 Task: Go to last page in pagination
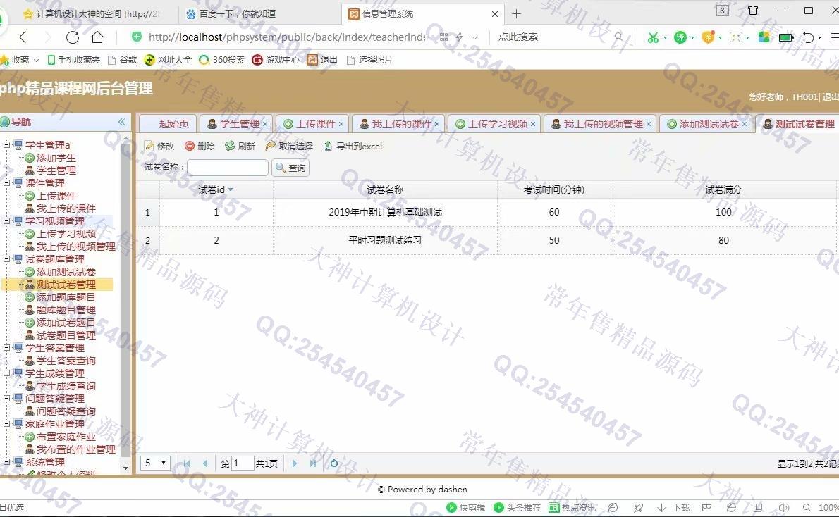pyautogui.click(x=313, y=463)
